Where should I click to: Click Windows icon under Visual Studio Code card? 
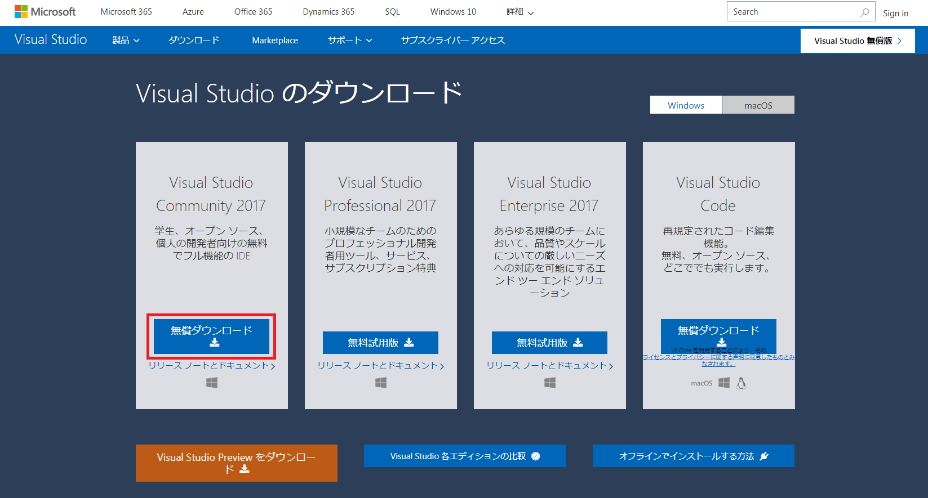724,383
